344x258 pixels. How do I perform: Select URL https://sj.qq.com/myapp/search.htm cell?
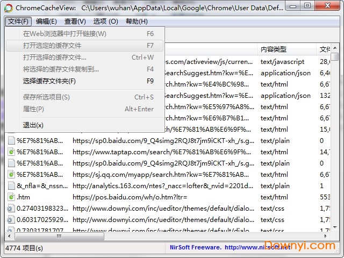click(161, 174)
